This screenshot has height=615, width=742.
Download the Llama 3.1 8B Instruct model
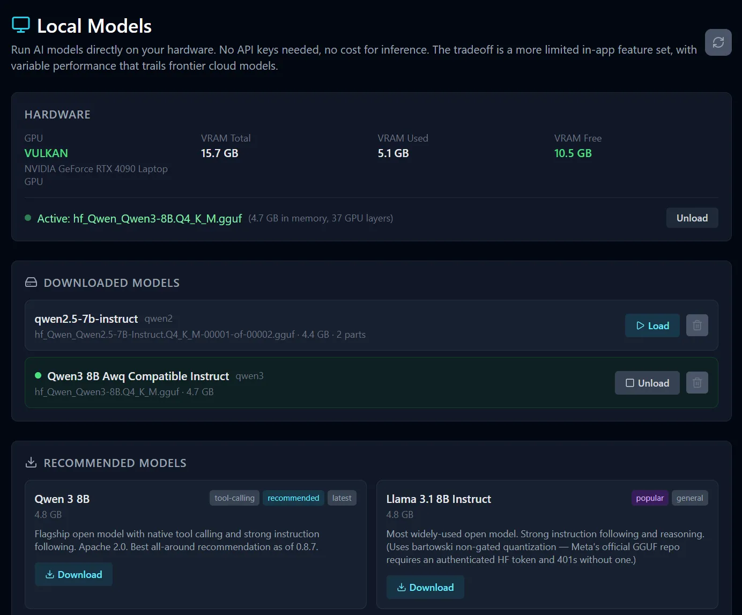pos(425,587)
